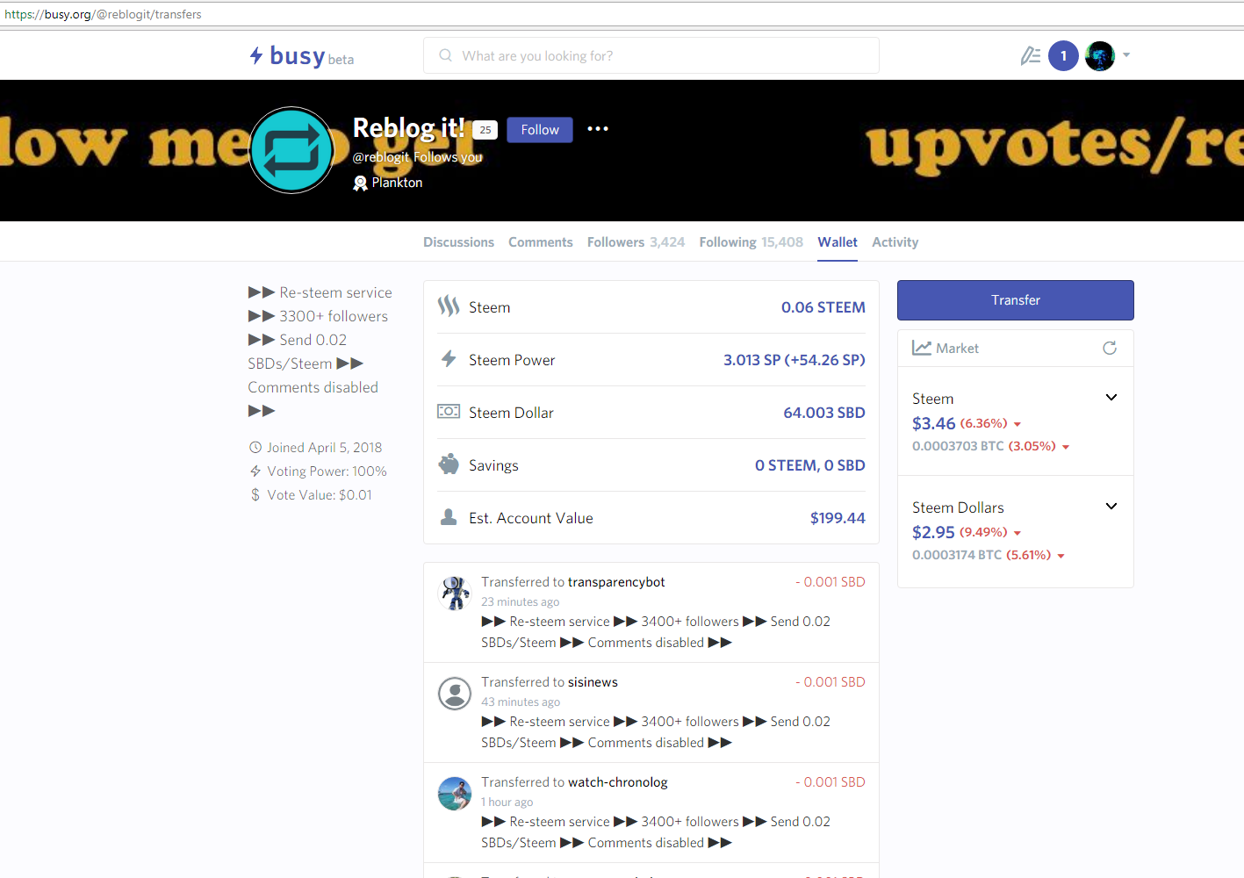The image size is (1244, 878).
Task: Click the Vote Value dollar icon
Action: click(x=255, y=494)
